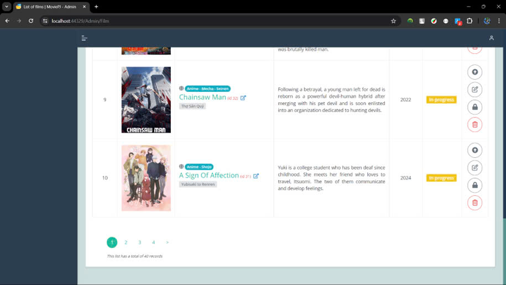Click row number 10 cell
506x285 pixels.
105,178
